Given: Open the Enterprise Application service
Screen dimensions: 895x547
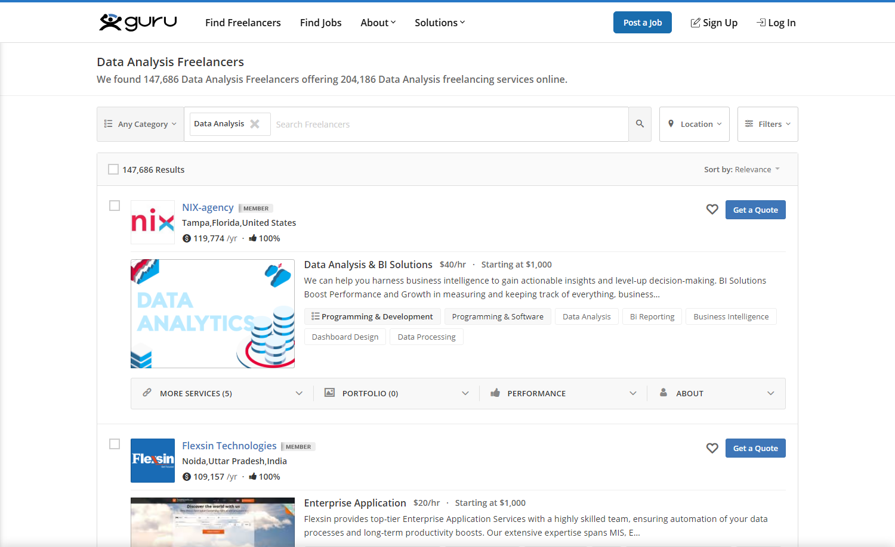Looking at the screenshot, I should tap(355, 503).
